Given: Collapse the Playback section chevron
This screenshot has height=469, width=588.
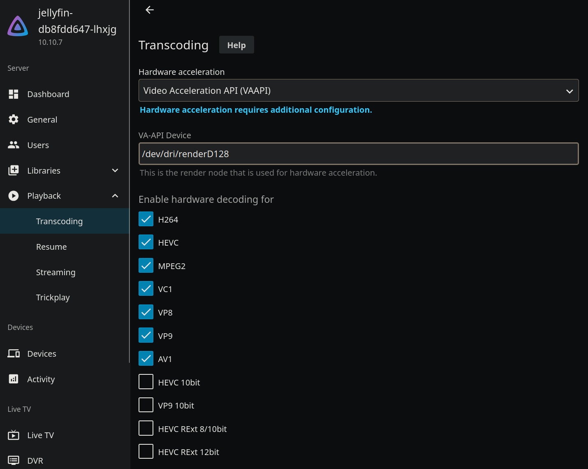Looking at the screenshot, I should tap(115, 196).
